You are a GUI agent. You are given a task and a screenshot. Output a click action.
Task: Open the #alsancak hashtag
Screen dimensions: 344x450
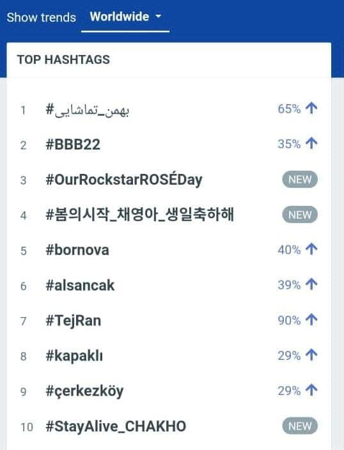80,285
